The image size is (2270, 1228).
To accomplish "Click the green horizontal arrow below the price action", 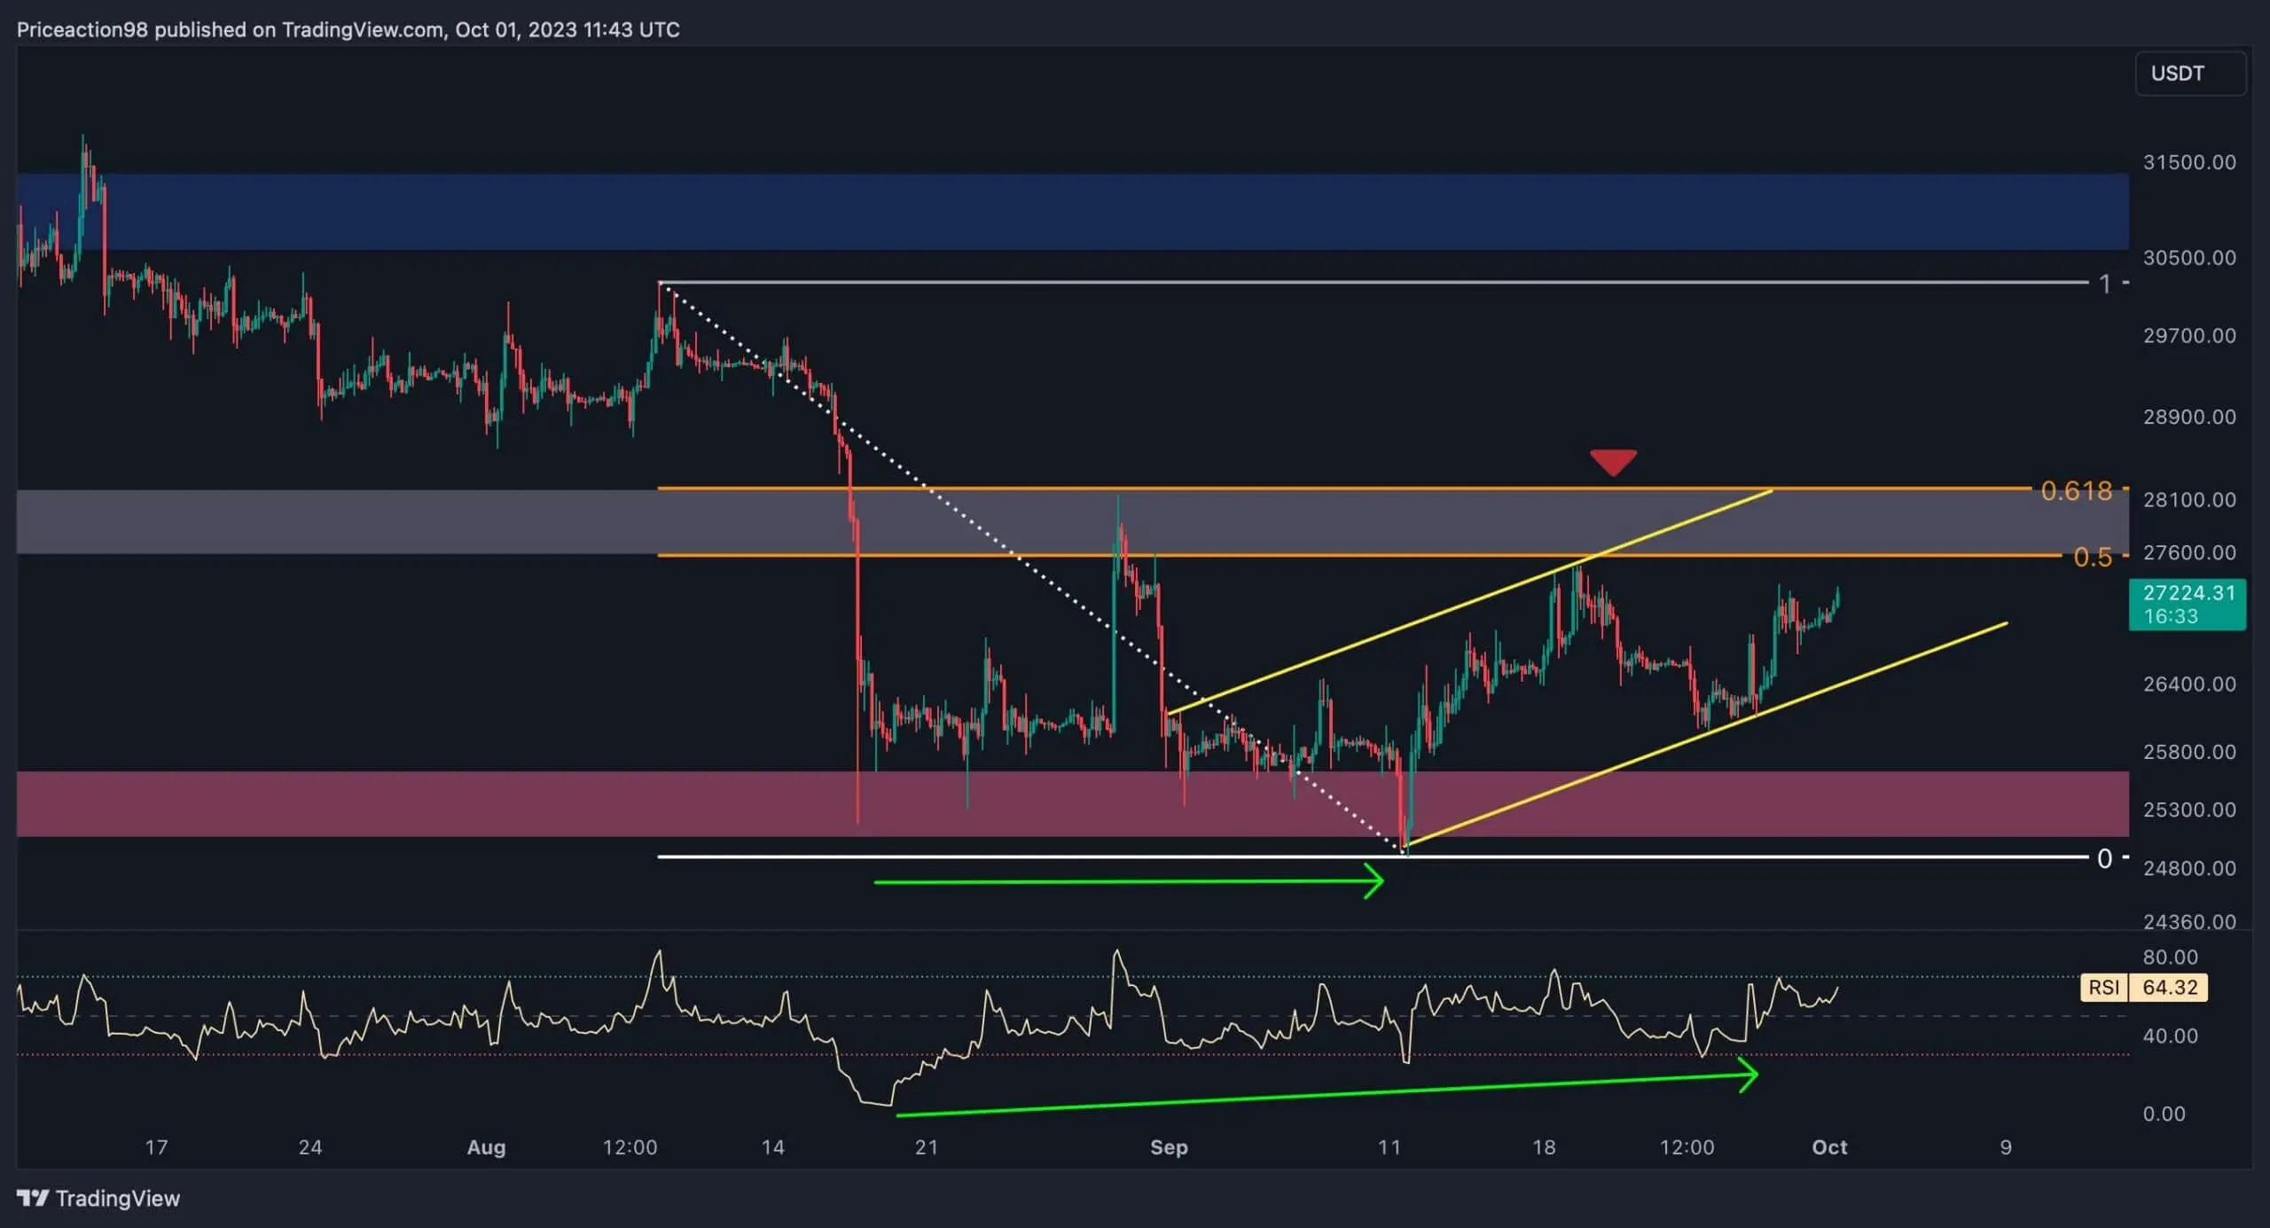I will (1126, 881).
